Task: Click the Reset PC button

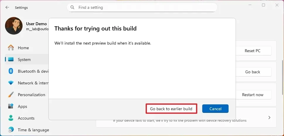Action: coord(252,51)
